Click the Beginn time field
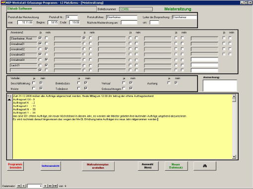This screenshot has height=189, width=253. [x=53, y=22]
